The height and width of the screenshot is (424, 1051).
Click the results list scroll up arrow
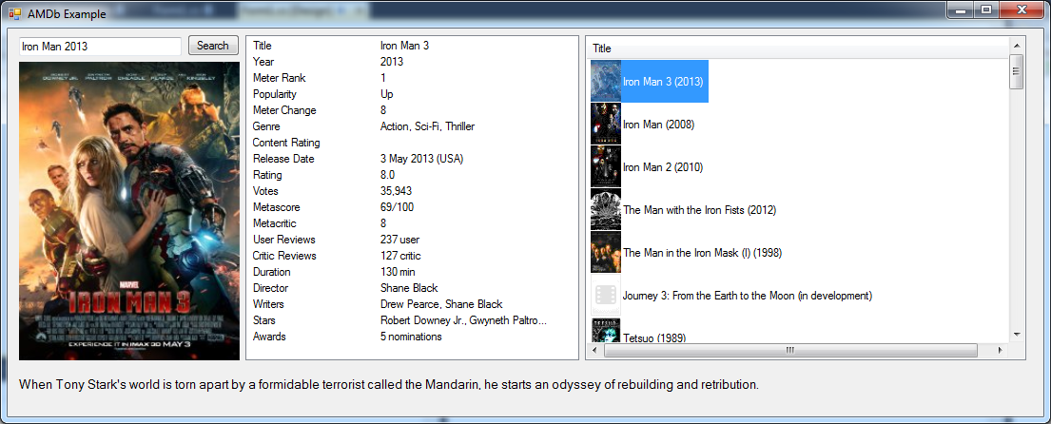coord(1016,45)
